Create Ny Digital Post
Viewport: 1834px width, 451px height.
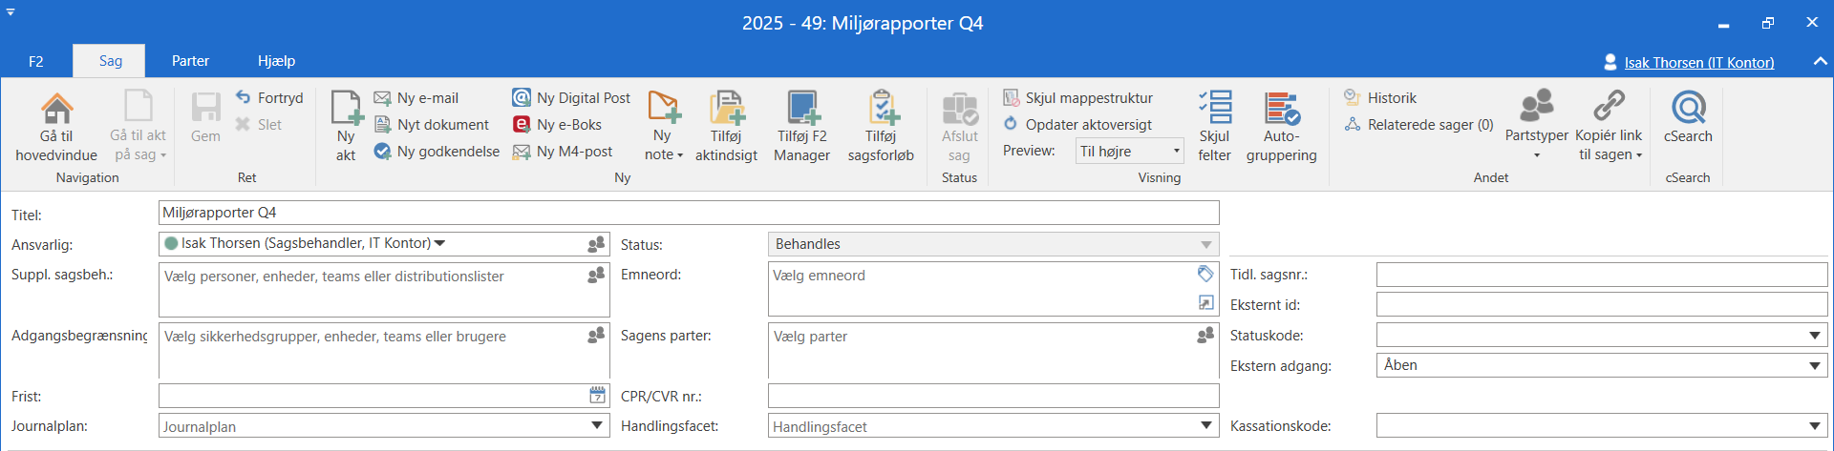pyautogui.click(x=572, y=97)
